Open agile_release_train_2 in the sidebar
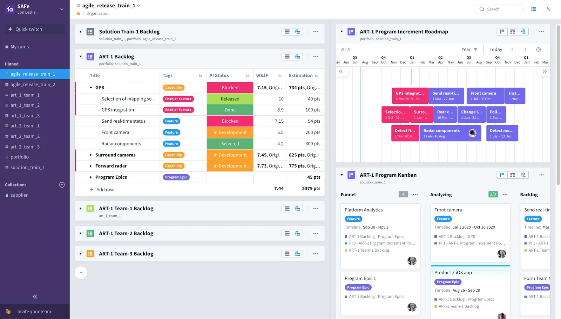The image size is (561, 319). tap(33, 84)
